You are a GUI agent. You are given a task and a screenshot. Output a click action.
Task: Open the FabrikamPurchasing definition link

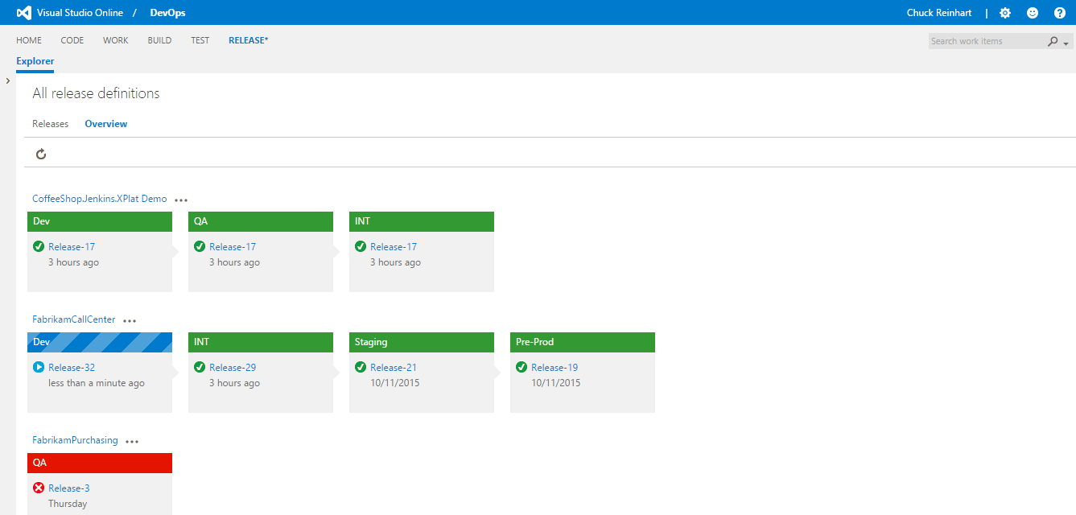tap(75, 440)
